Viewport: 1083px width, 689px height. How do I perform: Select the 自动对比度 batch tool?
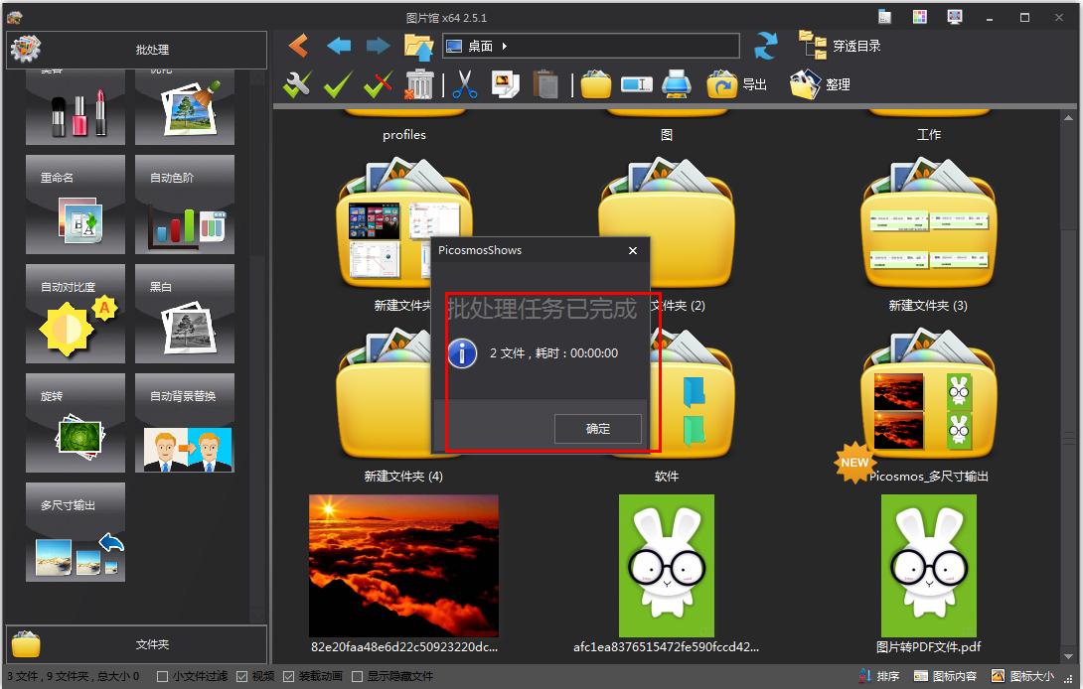click(76, 314)
